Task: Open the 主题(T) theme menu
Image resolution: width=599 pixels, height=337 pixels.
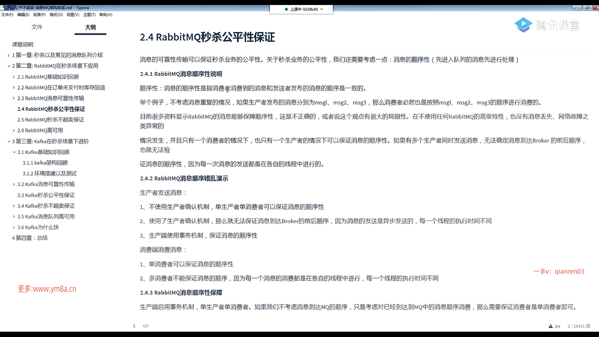Action: pyautogui.click(x=89, y=15)
